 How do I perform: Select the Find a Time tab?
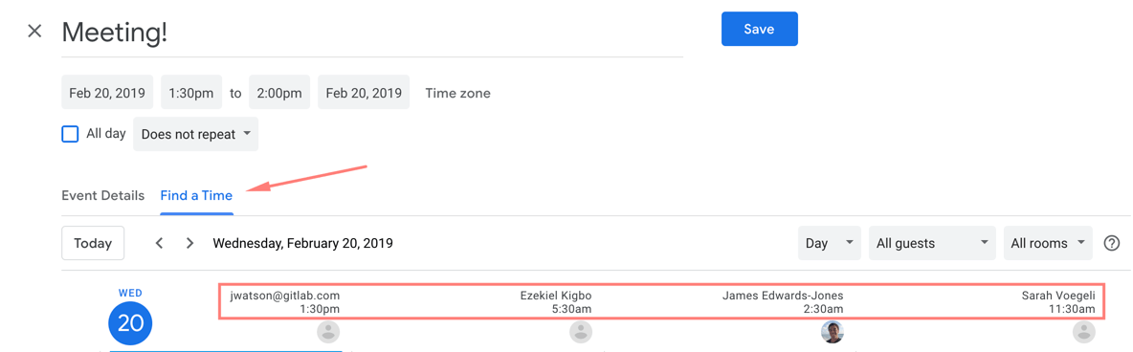coord(196,196)
